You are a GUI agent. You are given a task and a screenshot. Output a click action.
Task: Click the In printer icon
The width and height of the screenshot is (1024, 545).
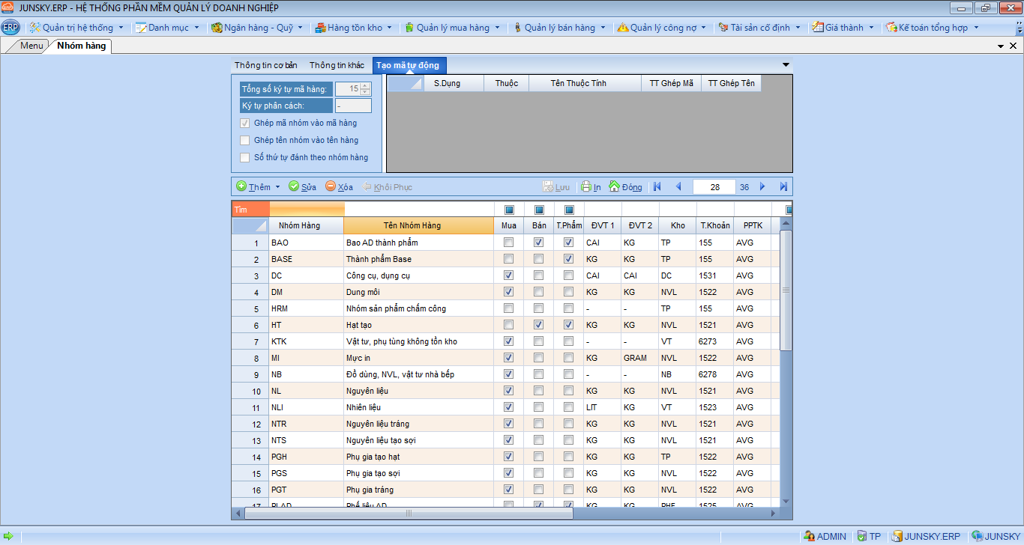coord(586,187)
